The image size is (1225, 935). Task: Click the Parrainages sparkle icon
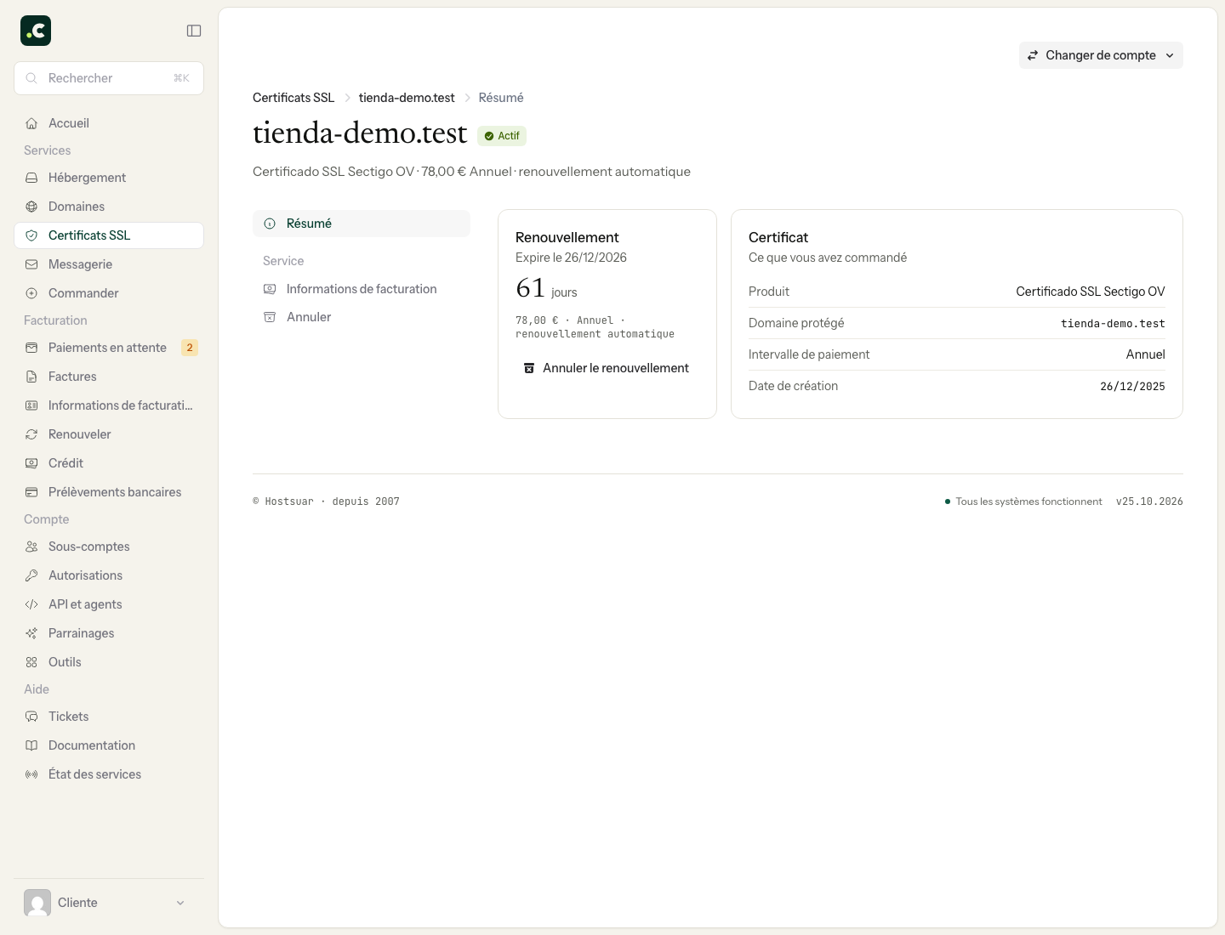point(31,633)
